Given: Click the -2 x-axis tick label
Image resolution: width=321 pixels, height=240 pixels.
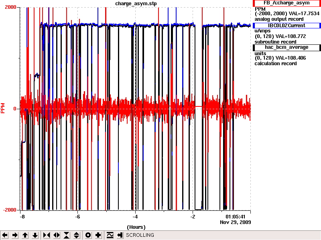Looking at the screenshot, I should pyautogui.click(x=193, y=217).
